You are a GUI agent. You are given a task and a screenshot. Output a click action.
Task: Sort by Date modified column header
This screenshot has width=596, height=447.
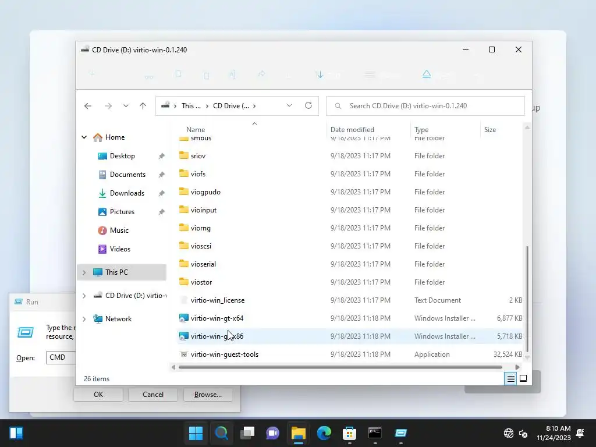(352, 130)
